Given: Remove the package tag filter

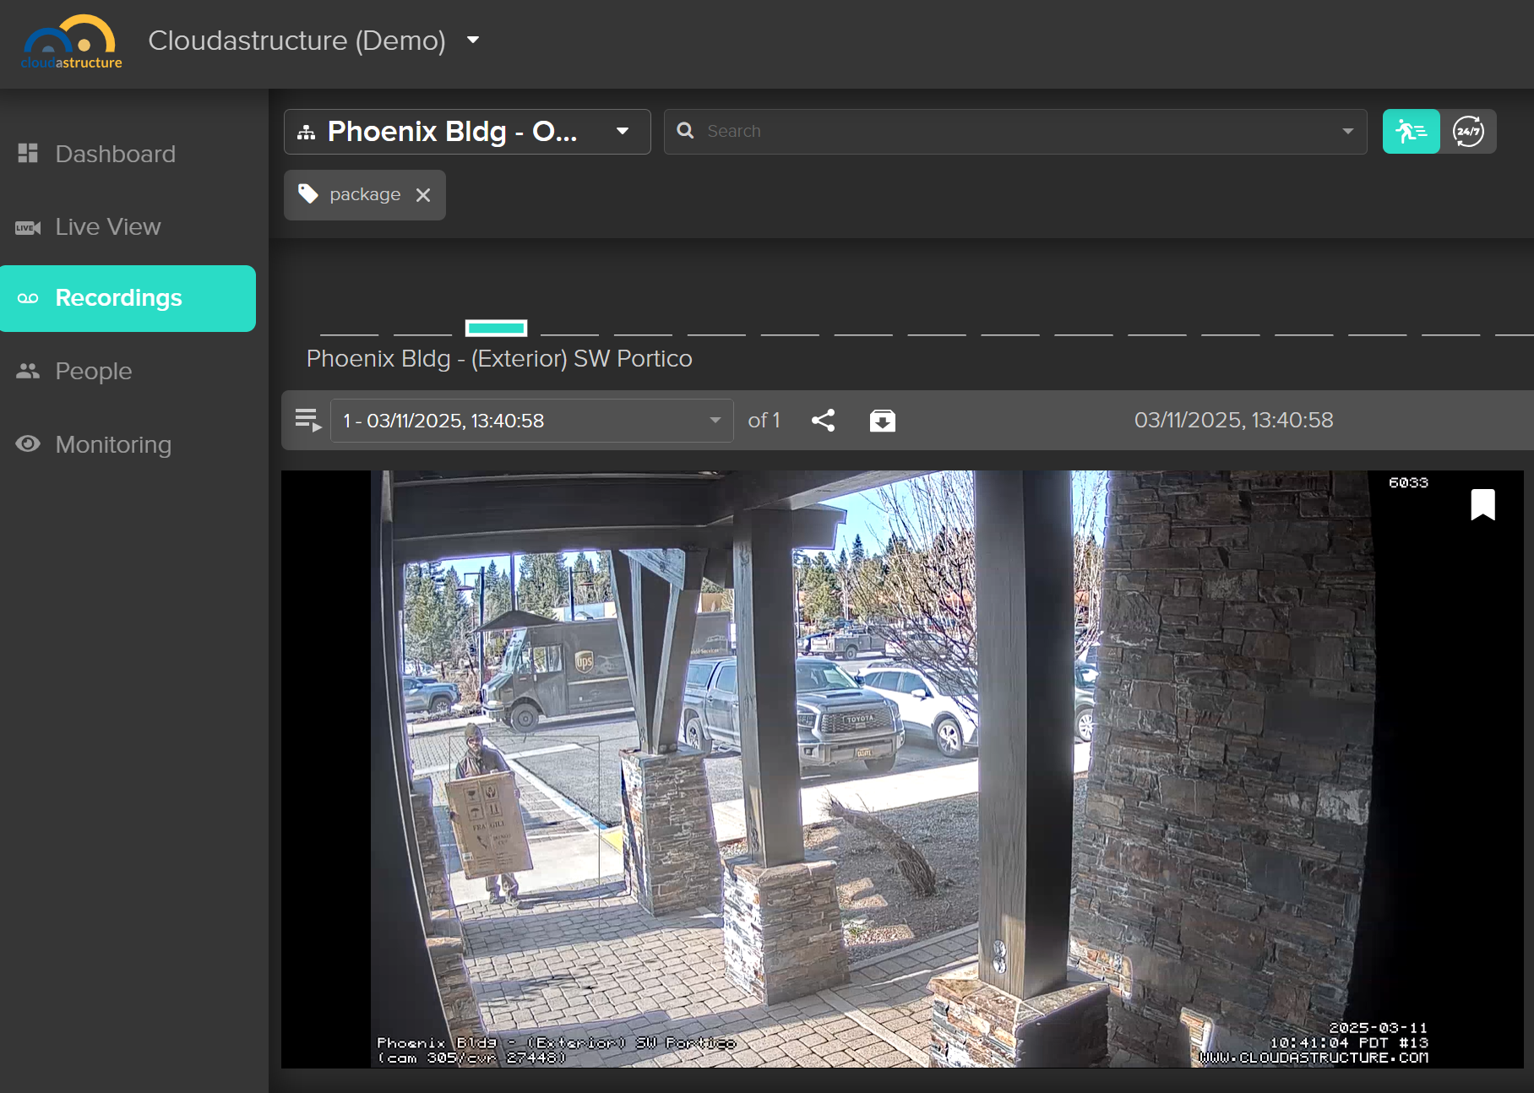Looking at the screenshot, I should click(x=423, y=195).
